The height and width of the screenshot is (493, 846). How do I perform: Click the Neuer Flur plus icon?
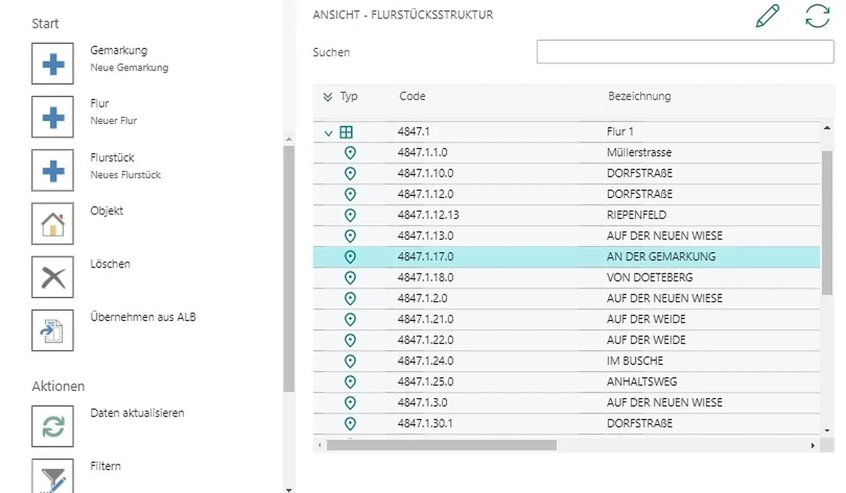(53, 117)
